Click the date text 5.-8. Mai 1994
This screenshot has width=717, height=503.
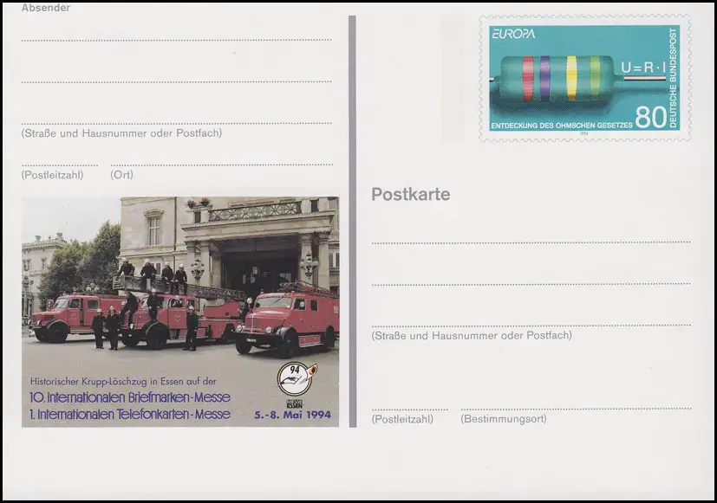(291, 414)
